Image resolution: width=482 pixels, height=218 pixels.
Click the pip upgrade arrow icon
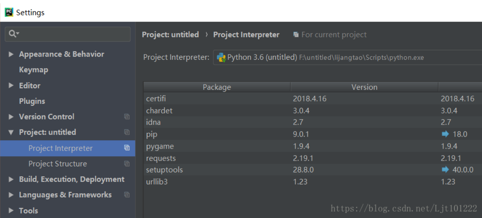445,134
